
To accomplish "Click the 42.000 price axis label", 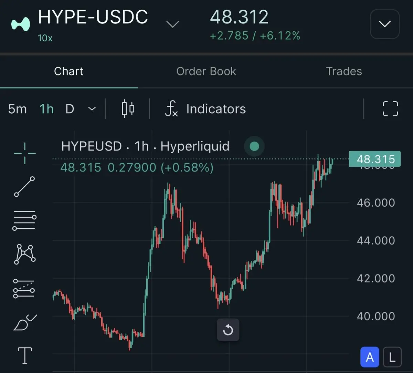I will pyautogui.click(x=376, y=278).
